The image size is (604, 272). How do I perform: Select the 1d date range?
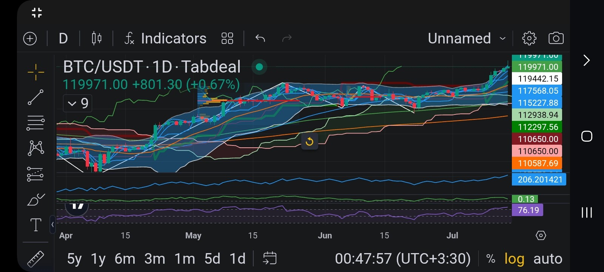[237, 259]
